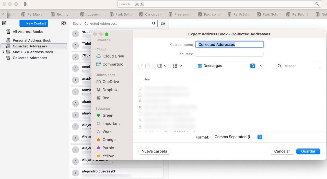Click the global Search field at top
The image size is (327, 179).
[219, 4]
